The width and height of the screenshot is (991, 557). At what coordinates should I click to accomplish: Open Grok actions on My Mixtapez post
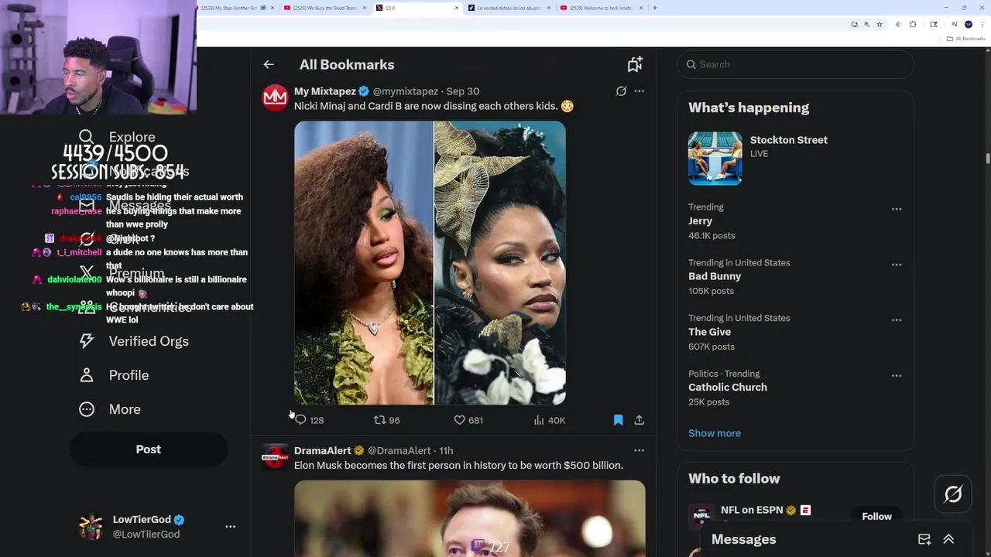[621, 91]
